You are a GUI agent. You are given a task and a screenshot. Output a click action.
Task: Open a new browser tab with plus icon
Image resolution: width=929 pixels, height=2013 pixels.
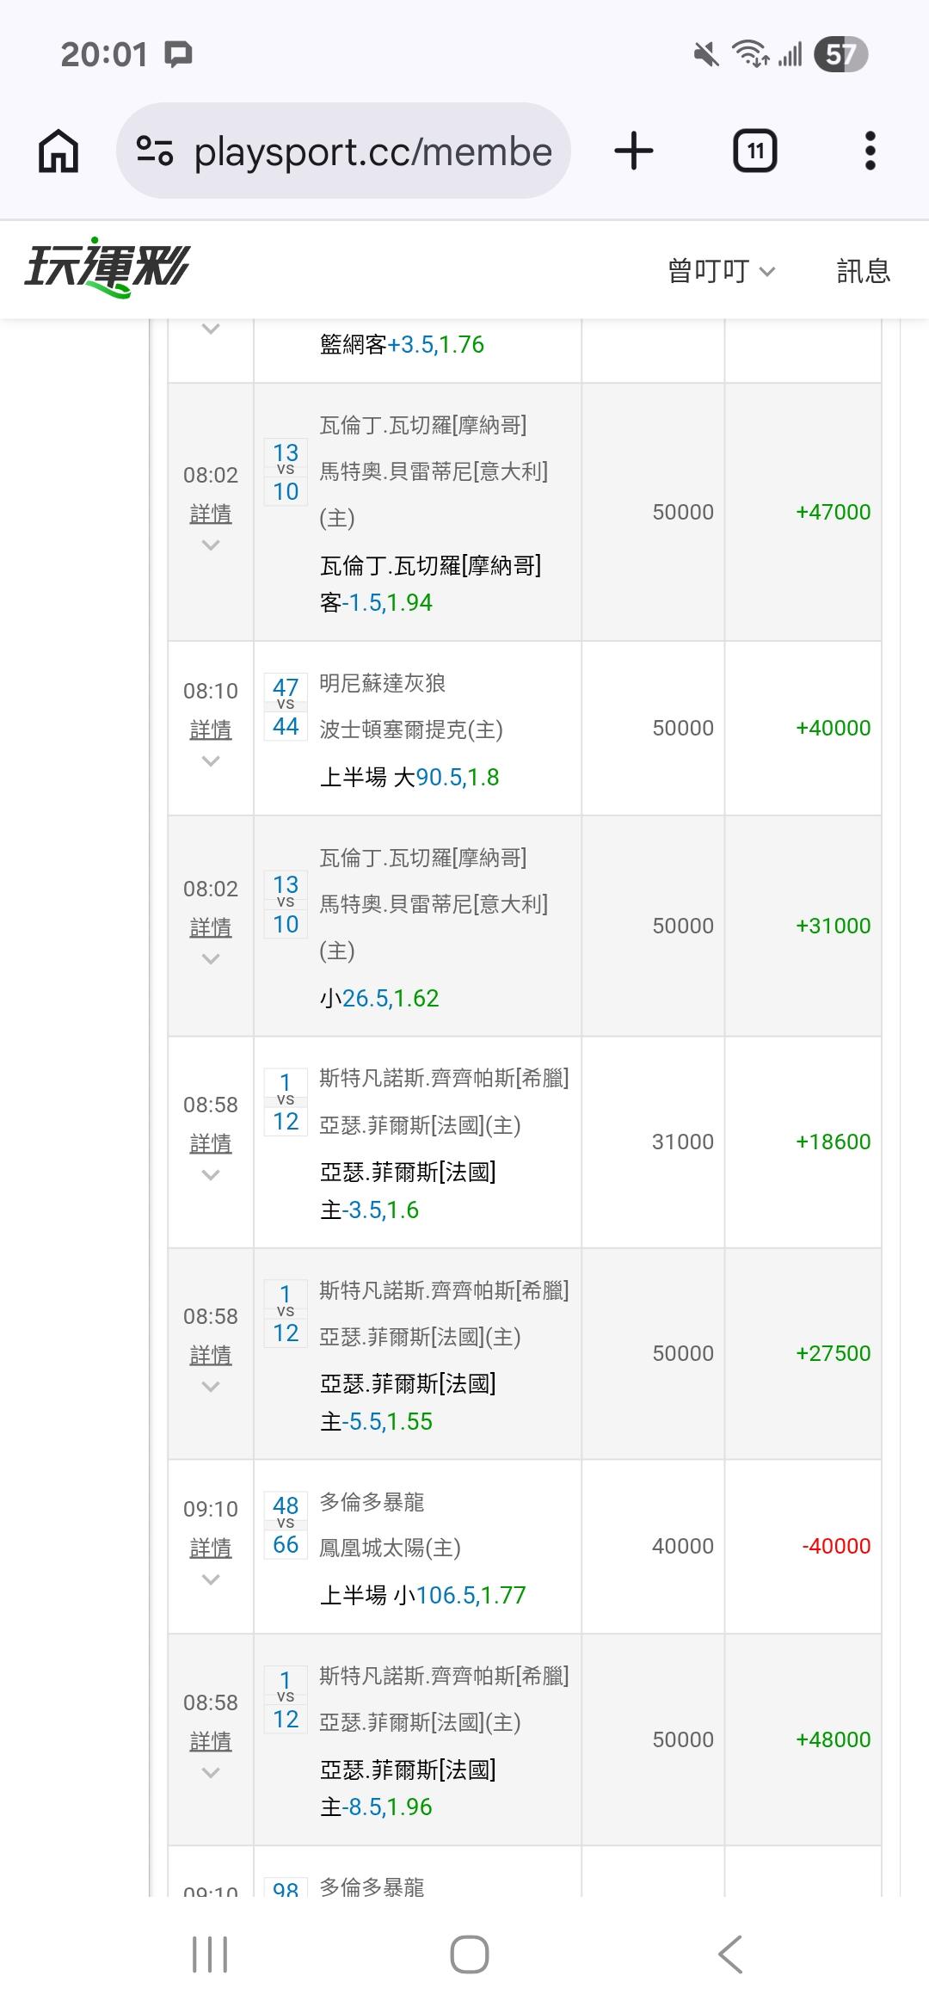(x=634, y=151)
